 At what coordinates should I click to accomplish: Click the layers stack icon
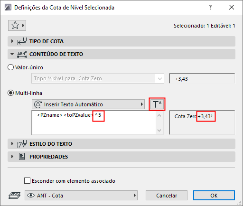[14, 196]
